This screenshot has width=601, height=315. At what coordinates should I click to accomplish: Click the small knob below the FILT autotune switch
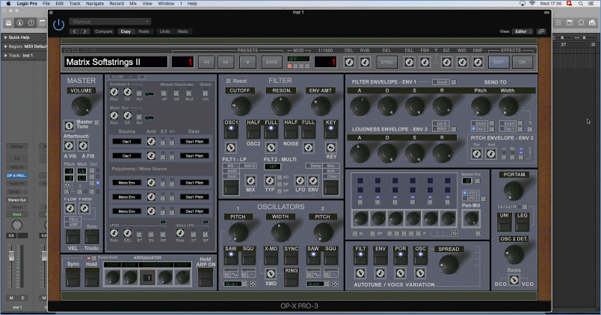tap(360, 273)
